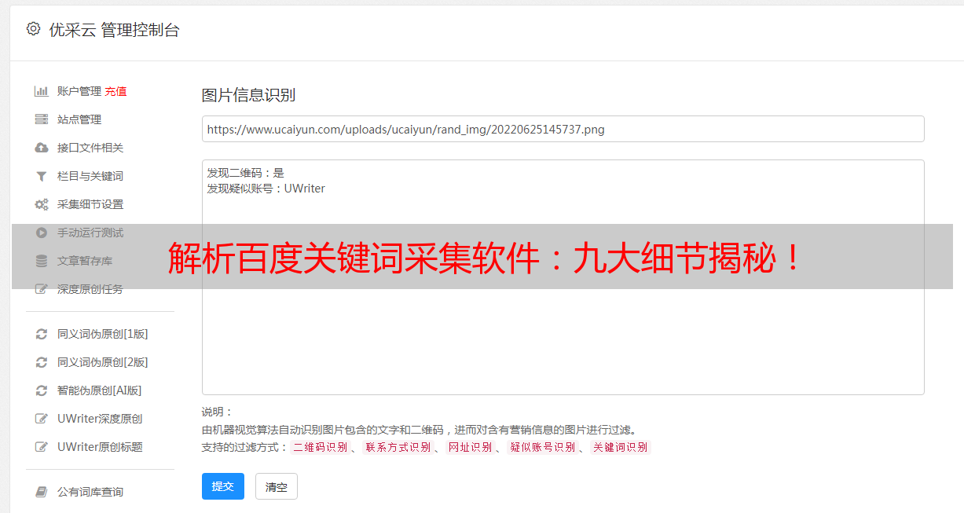Click the gear icon beside 优采云 管理控制台
Image resolution: width=964 pixels, height=513 pixels.
pyautogui.click(x=33, y=29)
